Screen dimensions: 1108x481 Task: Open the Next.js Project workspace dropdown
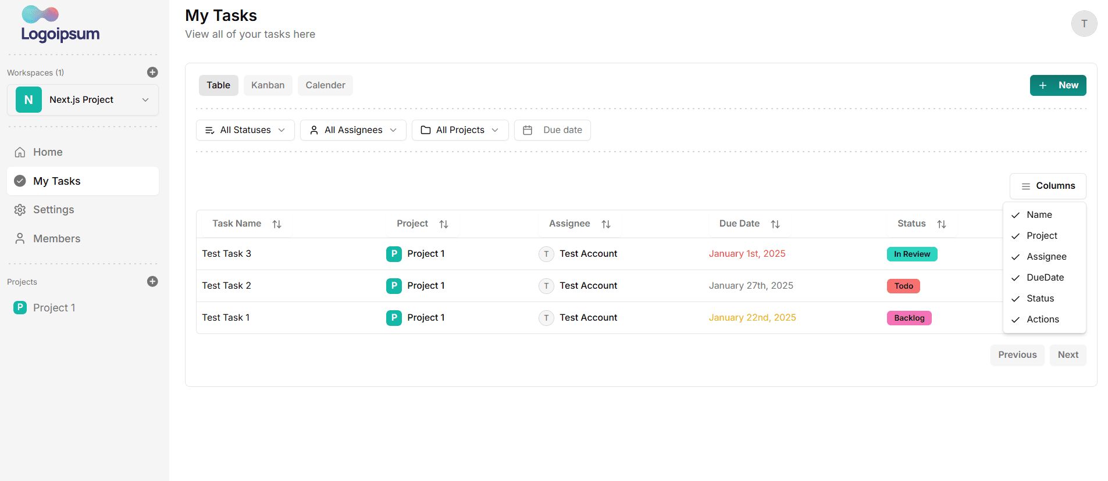click(83, 100)
